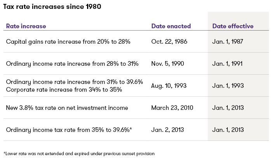Viewport: 272px width, 159px height.
Task: Select the 'Jan. 1, 1991' effective date
Action: 227,63
